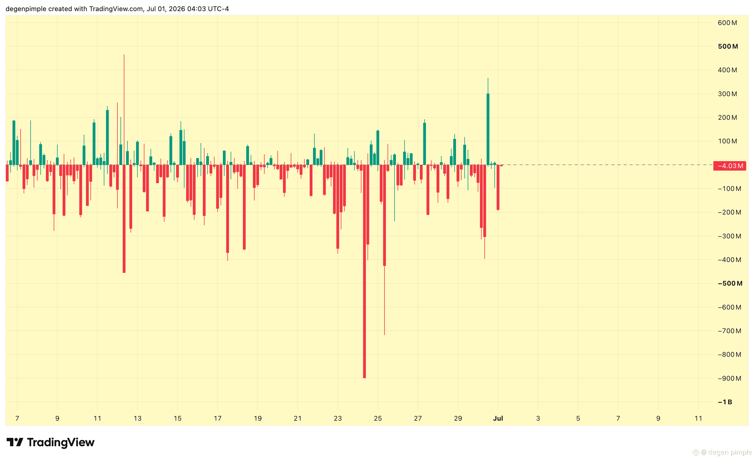Click the −400 M axis label

730,260
